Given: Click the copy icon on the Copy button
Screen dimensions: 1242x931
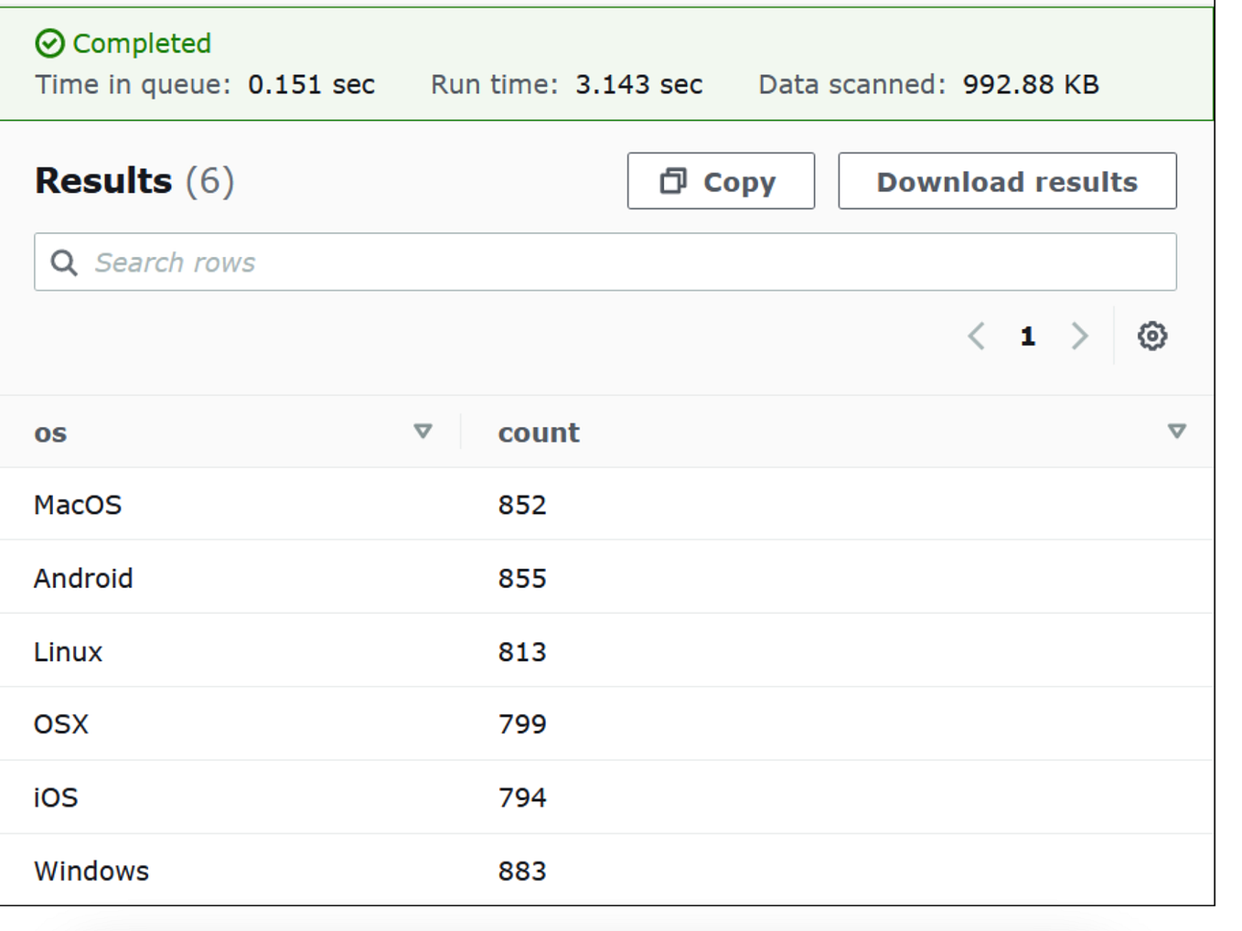Looking at the screenshot, I should point(674,181).
